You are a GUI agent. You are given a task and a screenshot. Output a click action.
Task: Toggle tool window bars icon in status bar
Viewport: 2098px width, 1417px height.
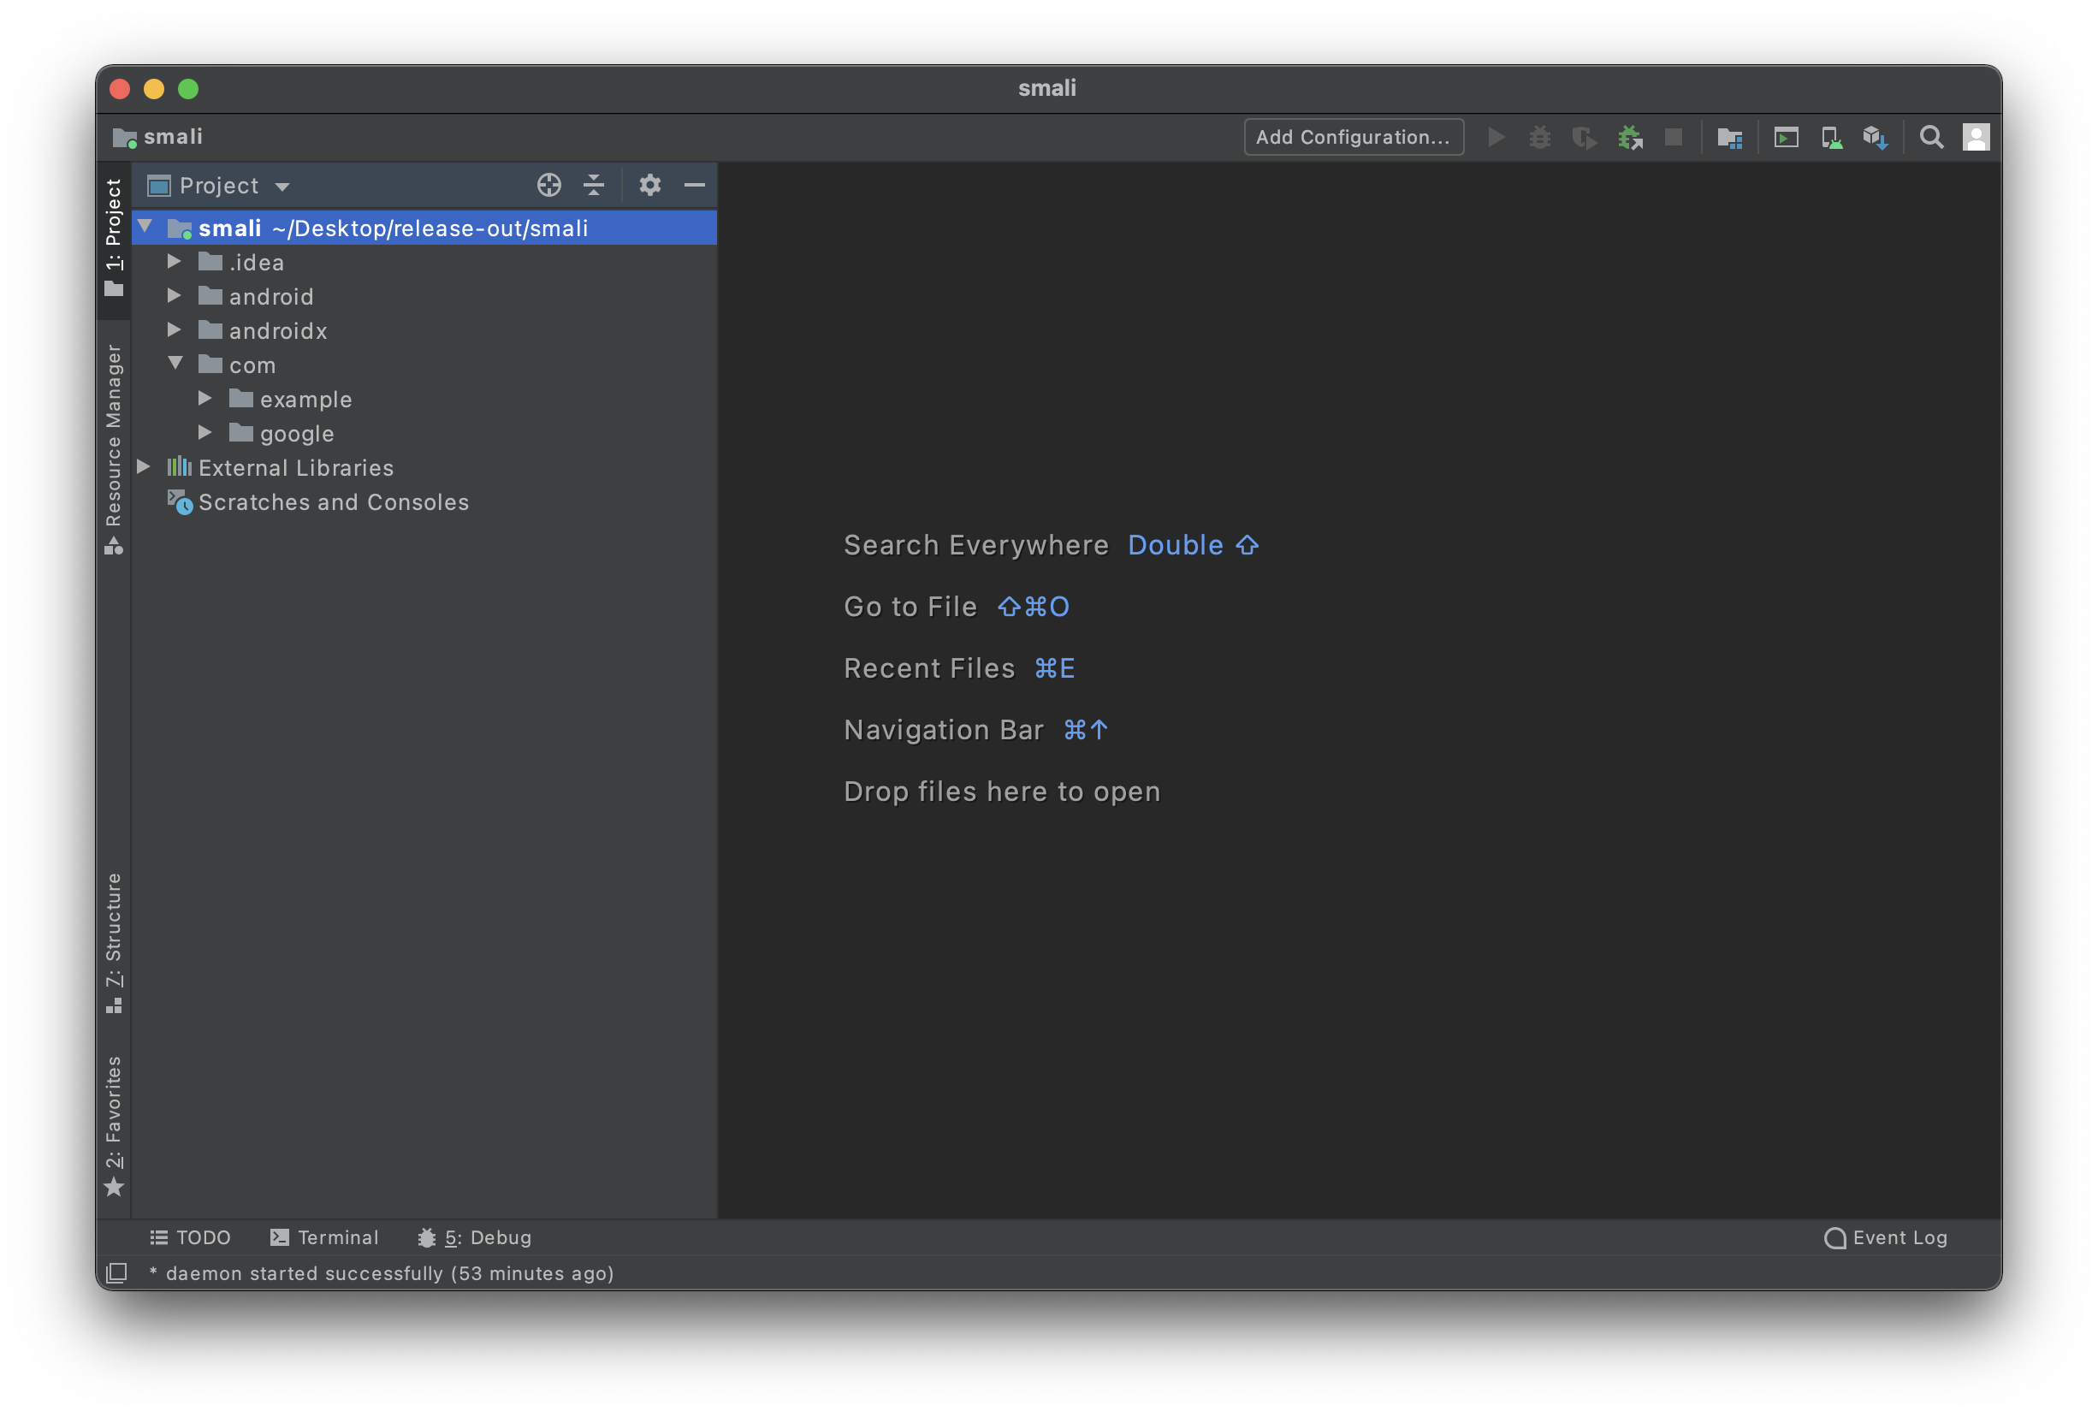[x=116, y=1272]
